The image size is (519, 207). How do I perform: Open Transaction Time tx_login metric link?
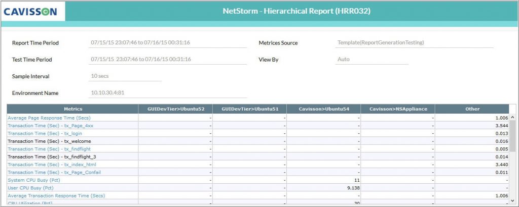tap(45, 133)
